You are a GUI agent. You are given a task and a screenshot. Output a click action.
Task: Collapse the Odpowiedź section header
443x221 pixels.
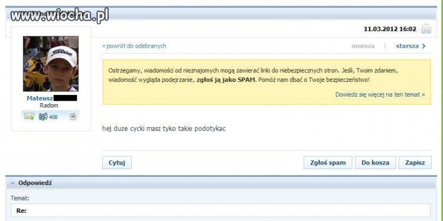[221, 183]
